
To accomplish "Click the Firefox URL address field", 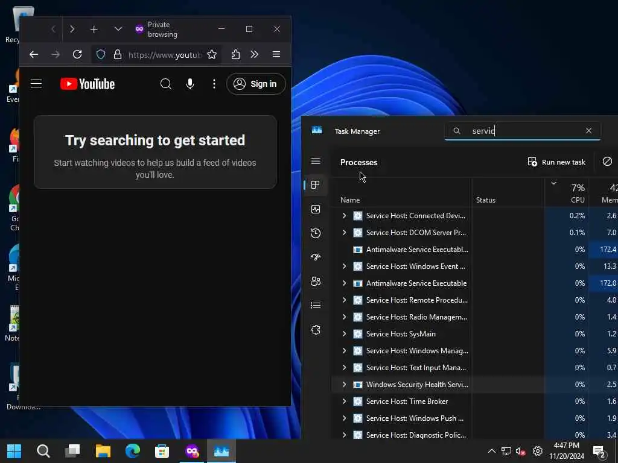I will (165, 55).
